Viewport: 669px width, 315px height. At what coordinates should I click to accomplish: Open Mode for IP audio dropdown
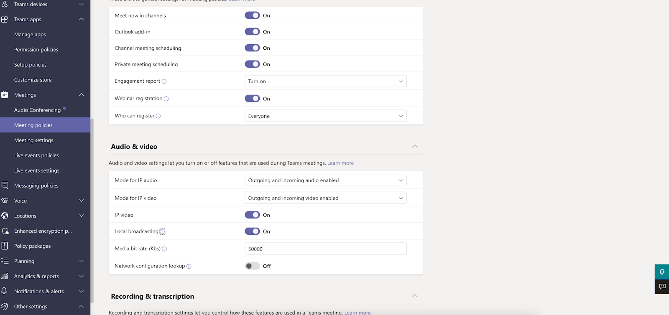point(325,180)
